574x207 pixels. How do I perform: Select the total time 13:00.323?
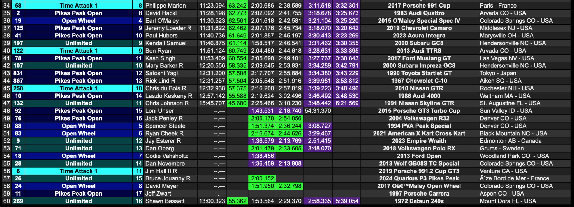click(x=212, y=201)
